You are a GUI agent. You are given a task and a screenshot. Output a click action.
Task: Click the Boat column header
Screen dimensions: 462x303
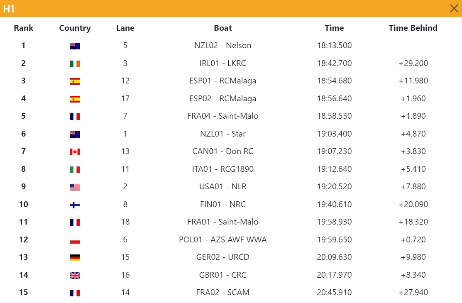tap(223, 28)
